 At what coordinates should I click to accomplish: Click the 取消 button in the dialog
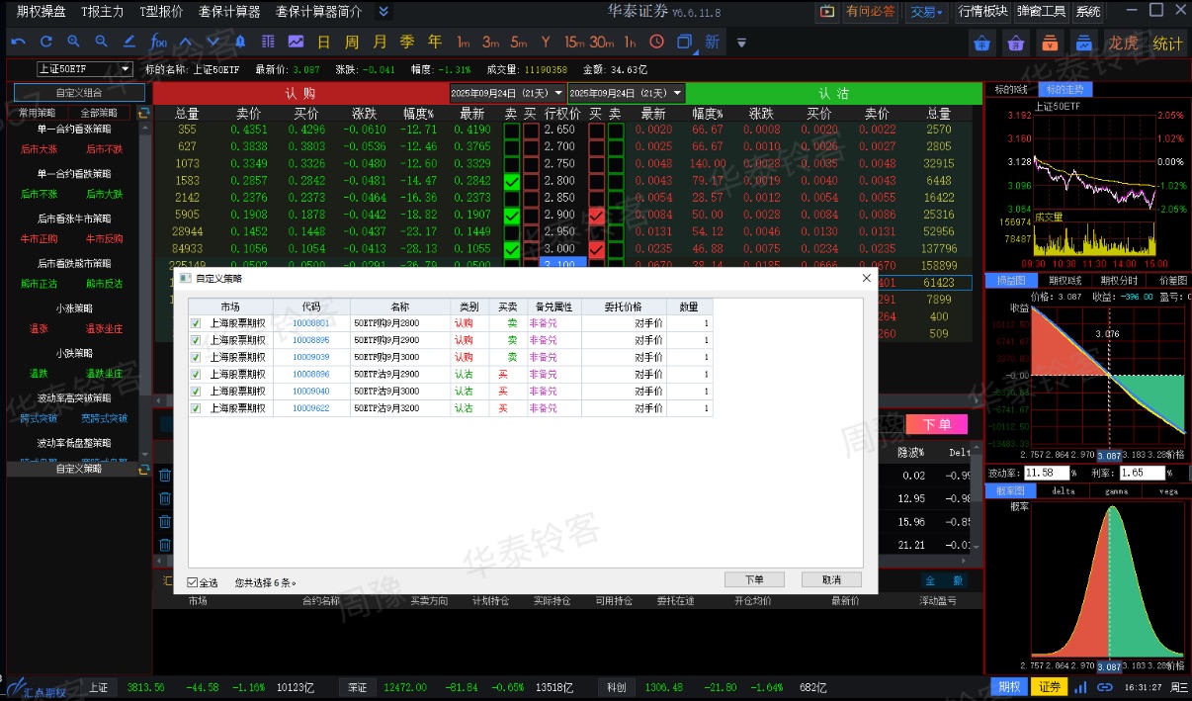click(x=832, y=579)
